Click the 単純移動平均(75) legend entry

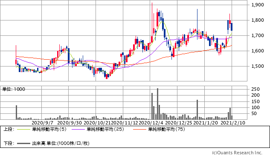pyautogui.click(x=166, y=129)
